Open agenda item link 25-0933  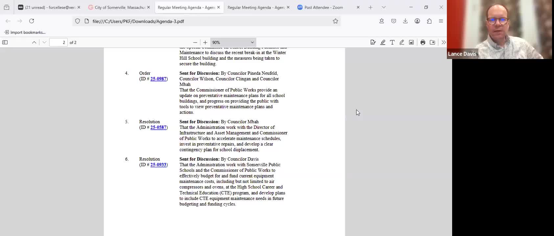click(158, 165)
